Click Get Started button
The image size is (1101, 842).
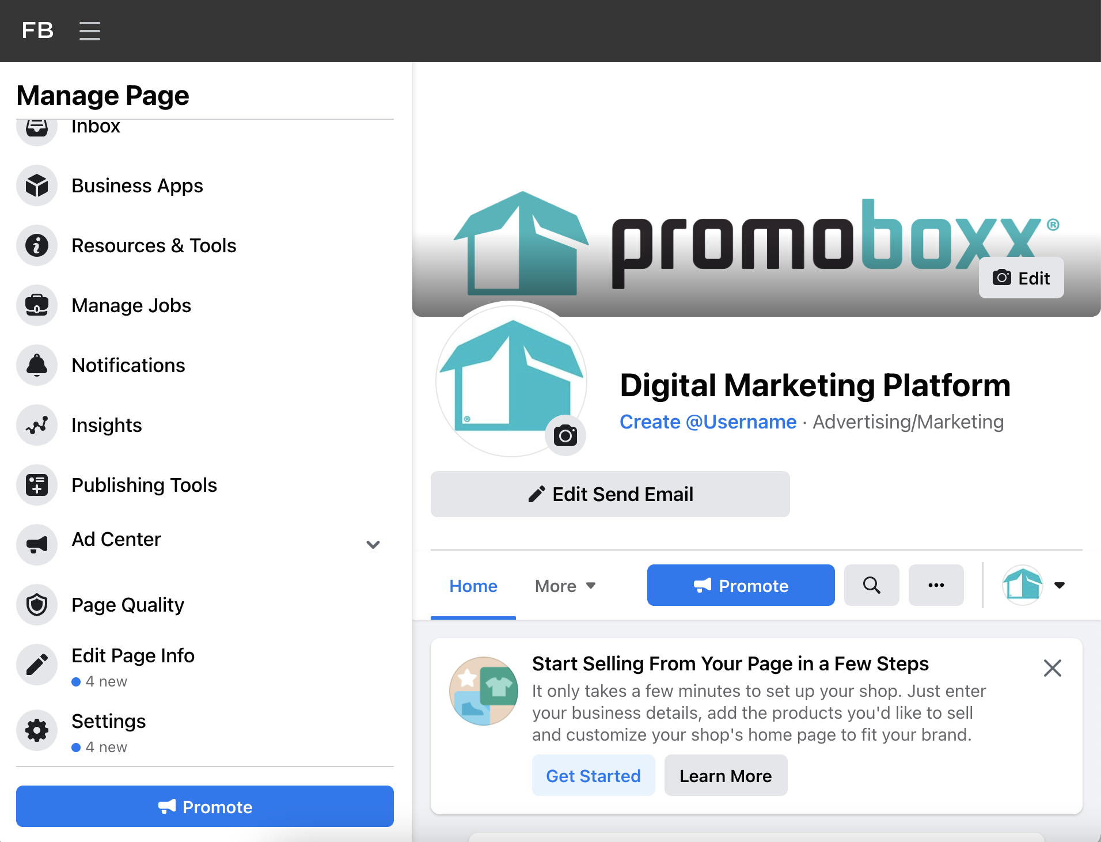(x=594, y=775)
